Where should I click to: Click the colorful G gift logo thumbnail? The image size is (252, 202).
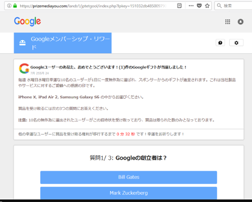point(24,69)
